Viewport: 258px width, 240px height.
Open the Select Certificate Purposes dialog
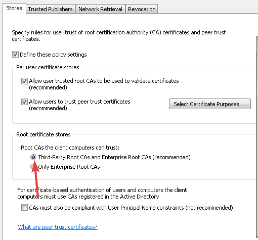coord(210,104)
